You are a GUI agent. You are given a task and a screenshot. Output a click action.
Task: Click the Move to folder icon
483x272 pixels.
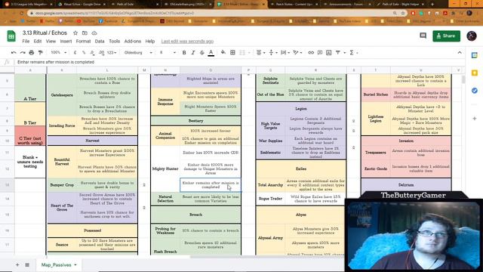85,33
